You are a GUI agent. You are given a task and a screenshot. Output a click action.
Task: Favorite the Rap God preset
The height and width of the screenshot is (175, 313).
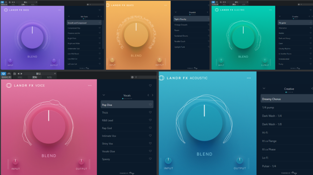(x=150, y=128)
